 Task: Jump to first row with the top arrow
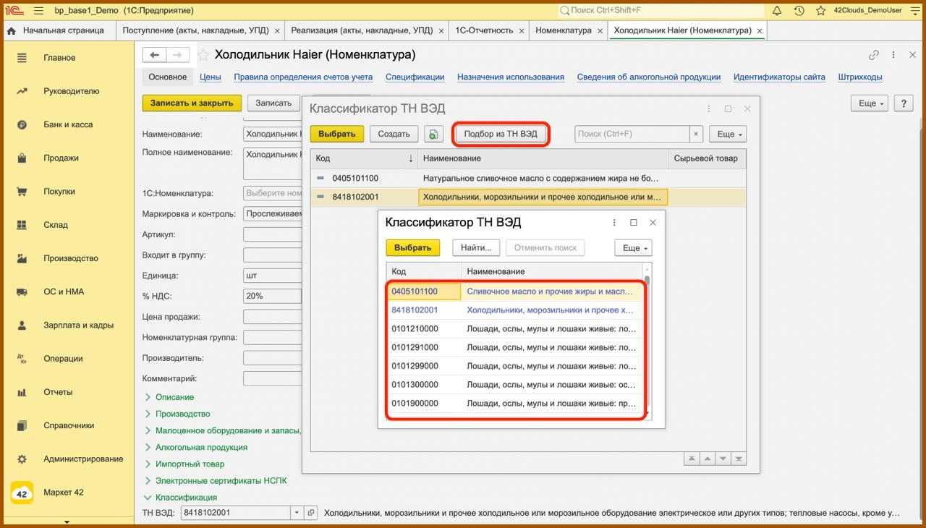coord(692,459)
